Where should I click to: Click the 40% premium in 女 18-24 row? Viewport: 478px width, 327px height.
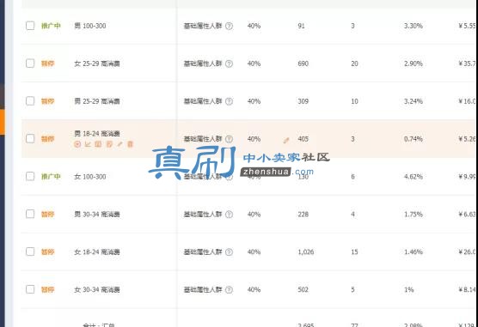coord(254,251)
